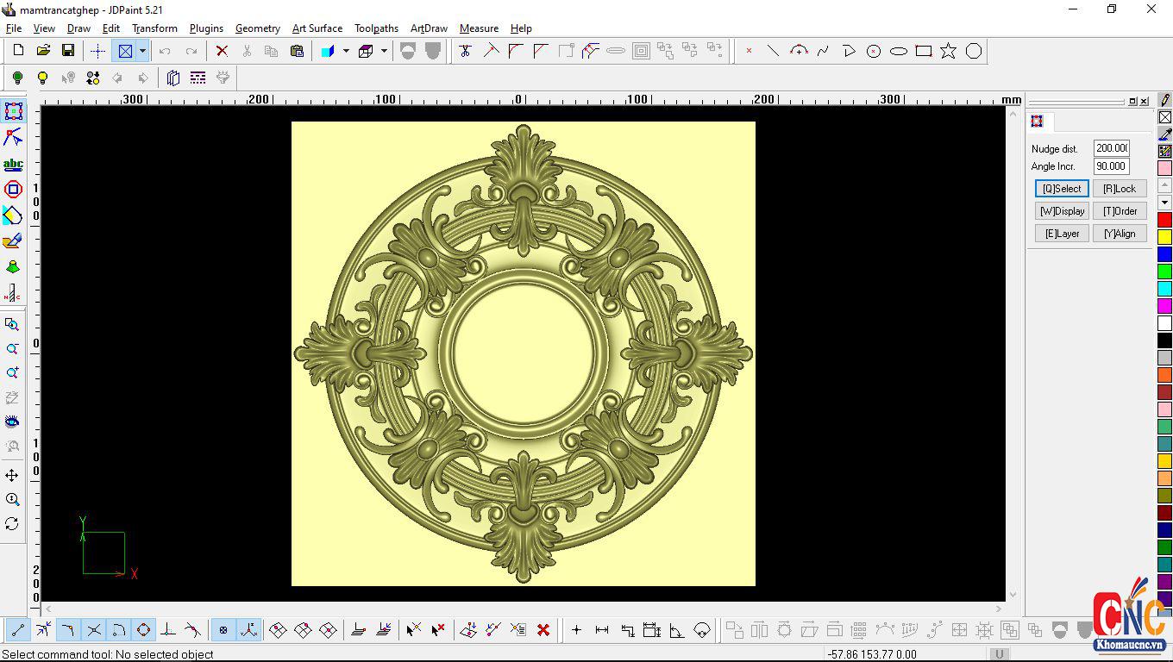Open the Art Surface menu
1173x662 pixels.
(x=317, y=28)
